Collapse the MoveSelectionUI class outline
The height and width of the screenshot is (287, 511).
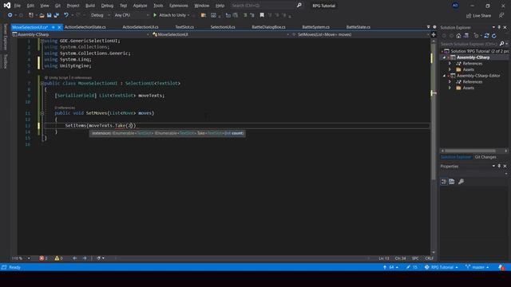pyautogui.click(x=42, y=83)
